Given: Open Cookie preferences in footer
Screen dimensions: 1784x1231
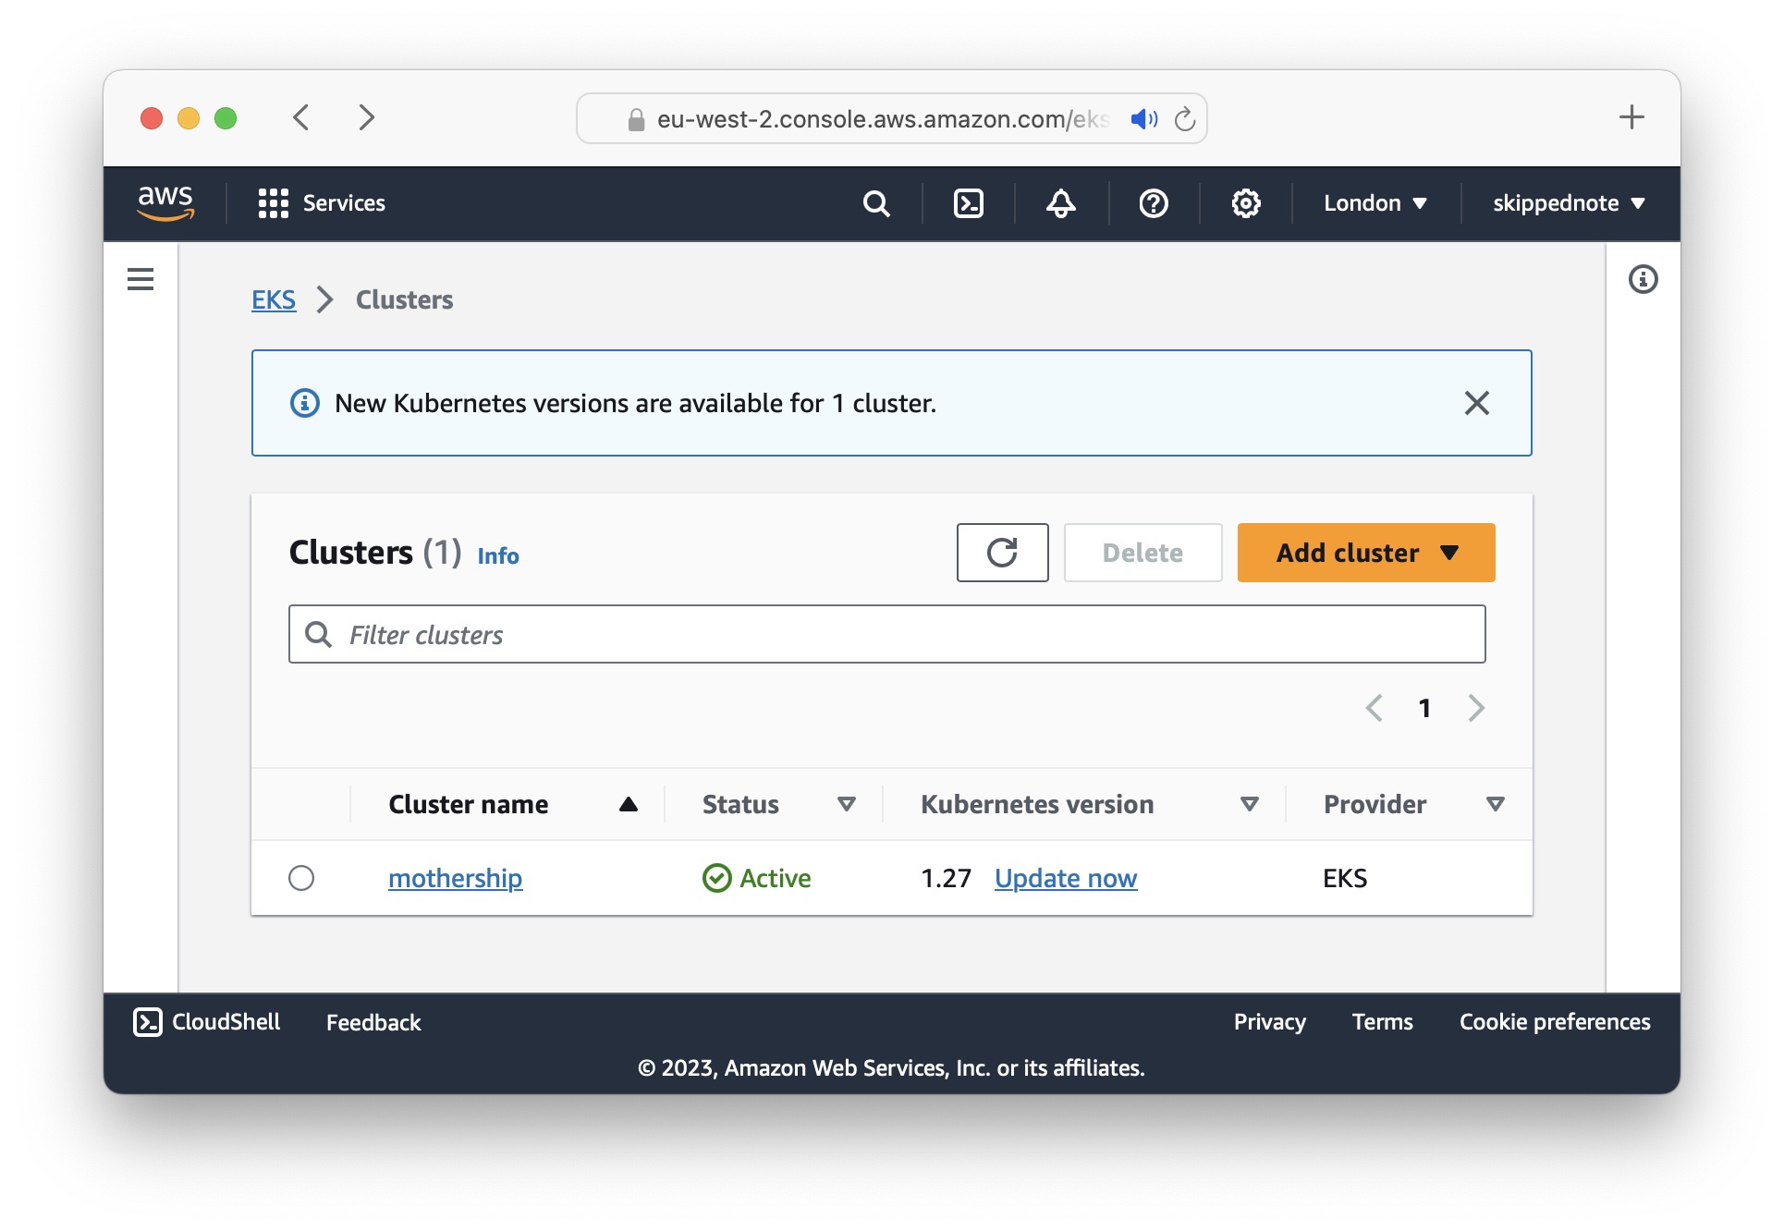Looking at the screenshot, I should pyautogui.click(x=1555, y=1022).
